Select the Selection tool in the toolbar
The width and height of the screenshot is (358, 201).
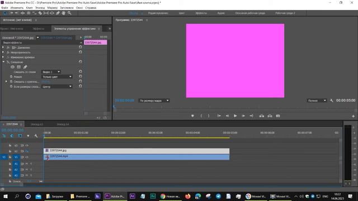coord(5,13)
